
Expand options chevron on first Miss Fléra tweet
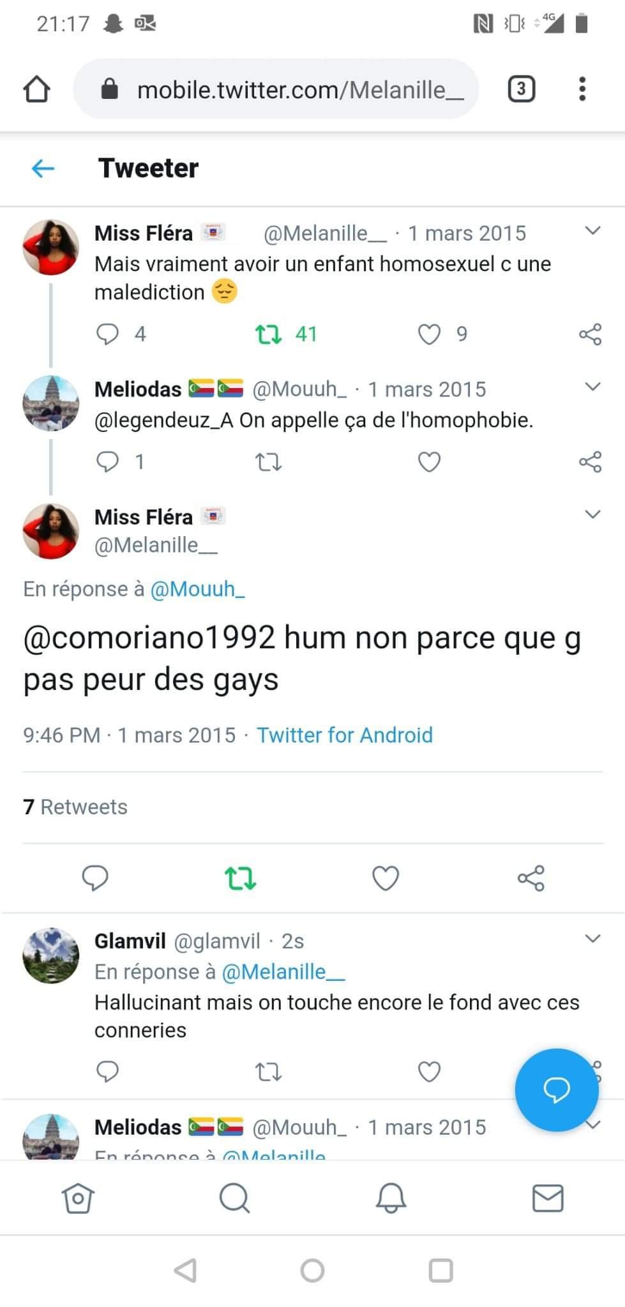click(x=592, y=231)
